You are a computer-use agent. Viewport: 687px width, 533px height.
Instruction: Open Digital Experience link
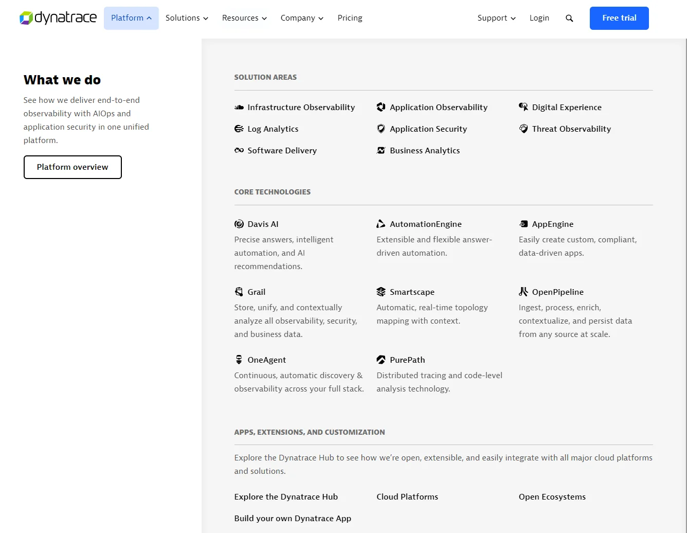tap(567, 107)
